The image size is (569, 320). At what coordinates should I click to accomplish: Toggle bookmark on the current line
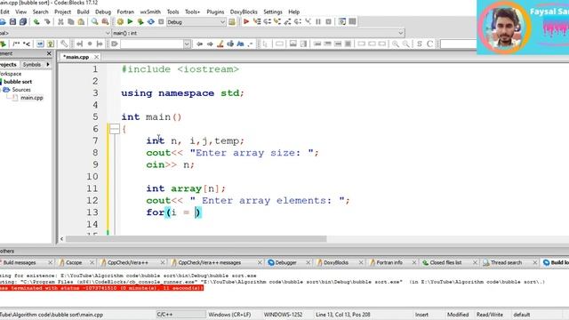tap(90, 44)
